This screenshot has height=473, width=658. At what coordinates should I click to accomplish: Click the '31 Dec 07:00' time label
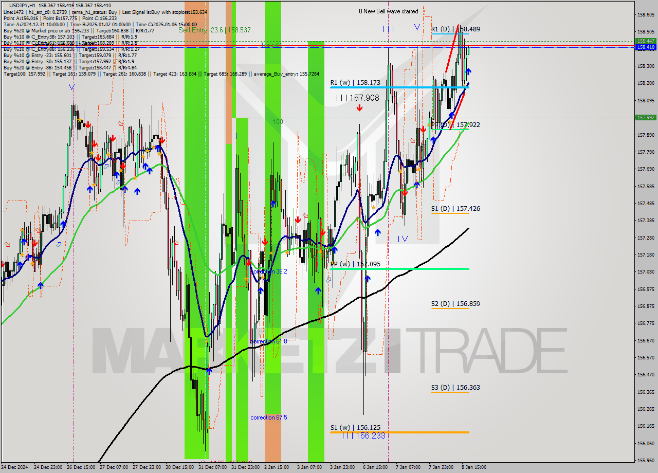213,467
